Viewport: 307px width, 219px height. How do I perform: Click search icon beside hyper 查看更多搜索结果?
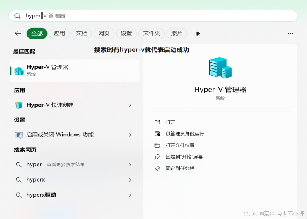(x=19, y=165)
